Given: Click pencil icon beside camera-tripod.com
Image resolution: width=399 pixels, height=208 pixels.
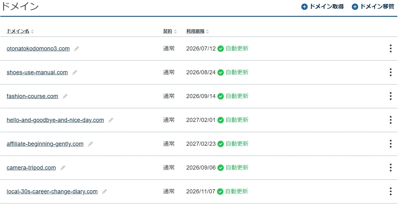Looking at the screenshot, I should coord(63,168).
